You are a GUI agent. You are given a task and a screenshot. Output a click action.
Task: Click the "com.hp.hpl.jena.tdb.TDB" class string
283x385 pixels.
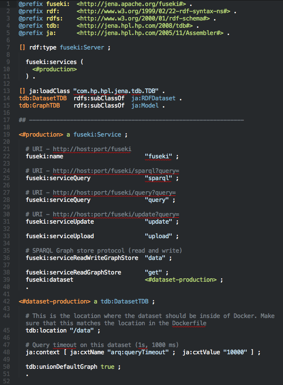116,91
